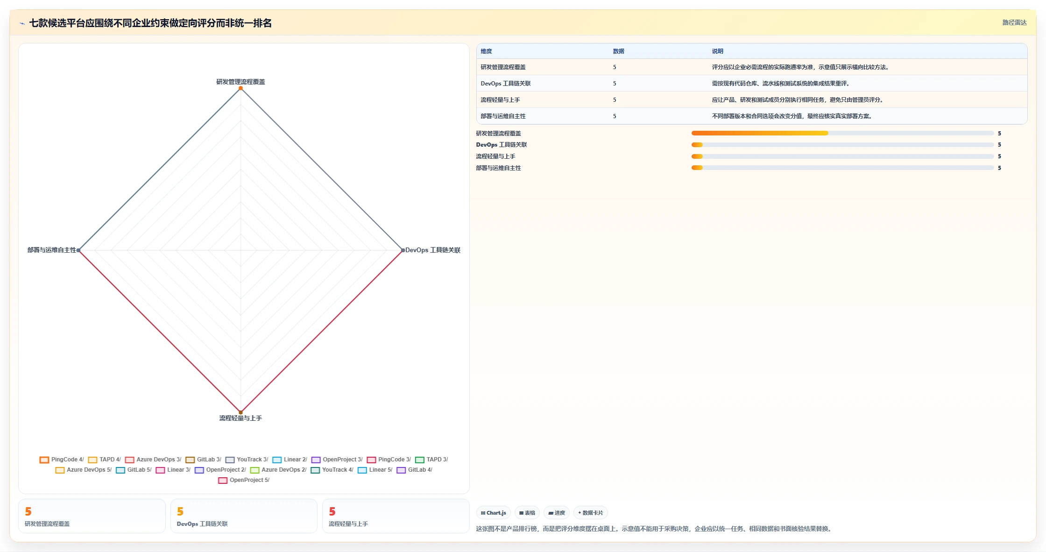Click the radar point at 流程轻量与上手 axis
1046x552 pixels.
coord(240,412)
